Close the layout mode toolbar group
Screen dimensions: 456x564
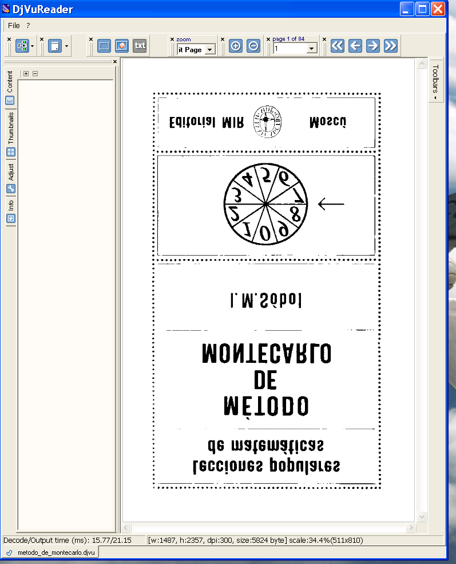[x=9, y=39]
